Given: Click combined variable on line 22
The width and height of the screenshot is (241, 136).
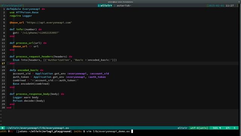Looking at the screenshot, I should point(19,80).
